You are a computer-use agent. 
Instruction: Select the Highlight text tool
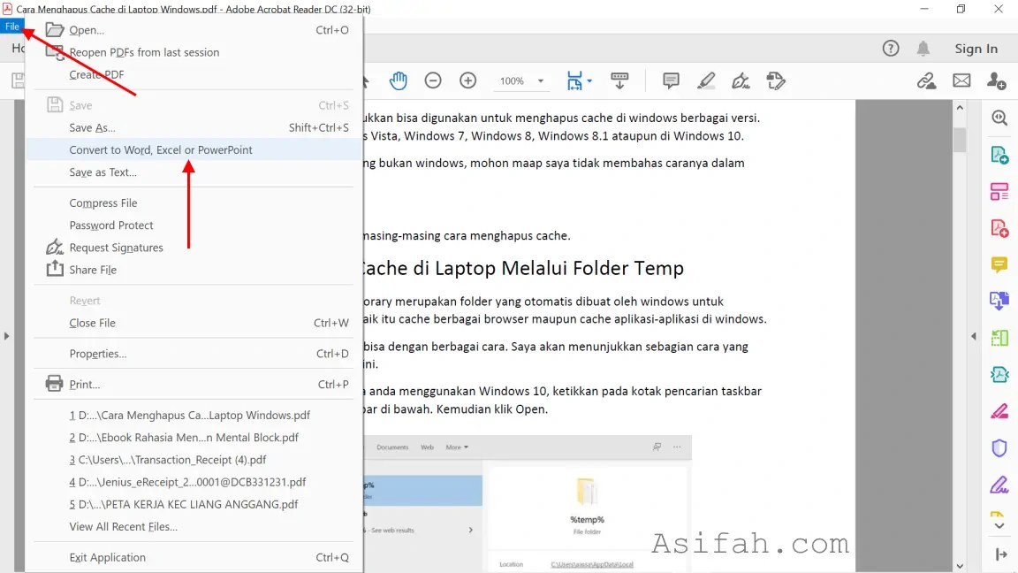pyautogui.click(x=706, y=80)
